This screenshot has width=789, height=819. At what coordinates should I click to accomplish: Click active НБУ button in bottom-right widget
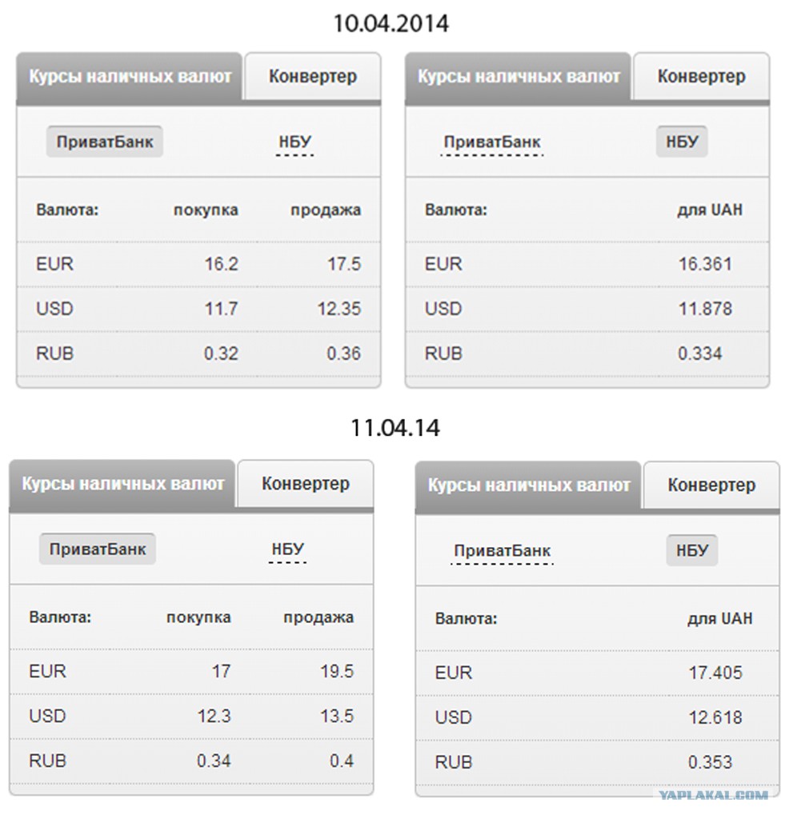(x=692, y=550)
